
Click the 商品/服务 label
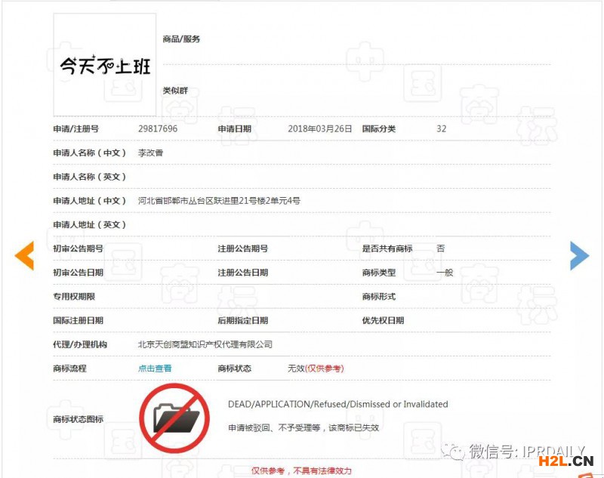point(181,39)
